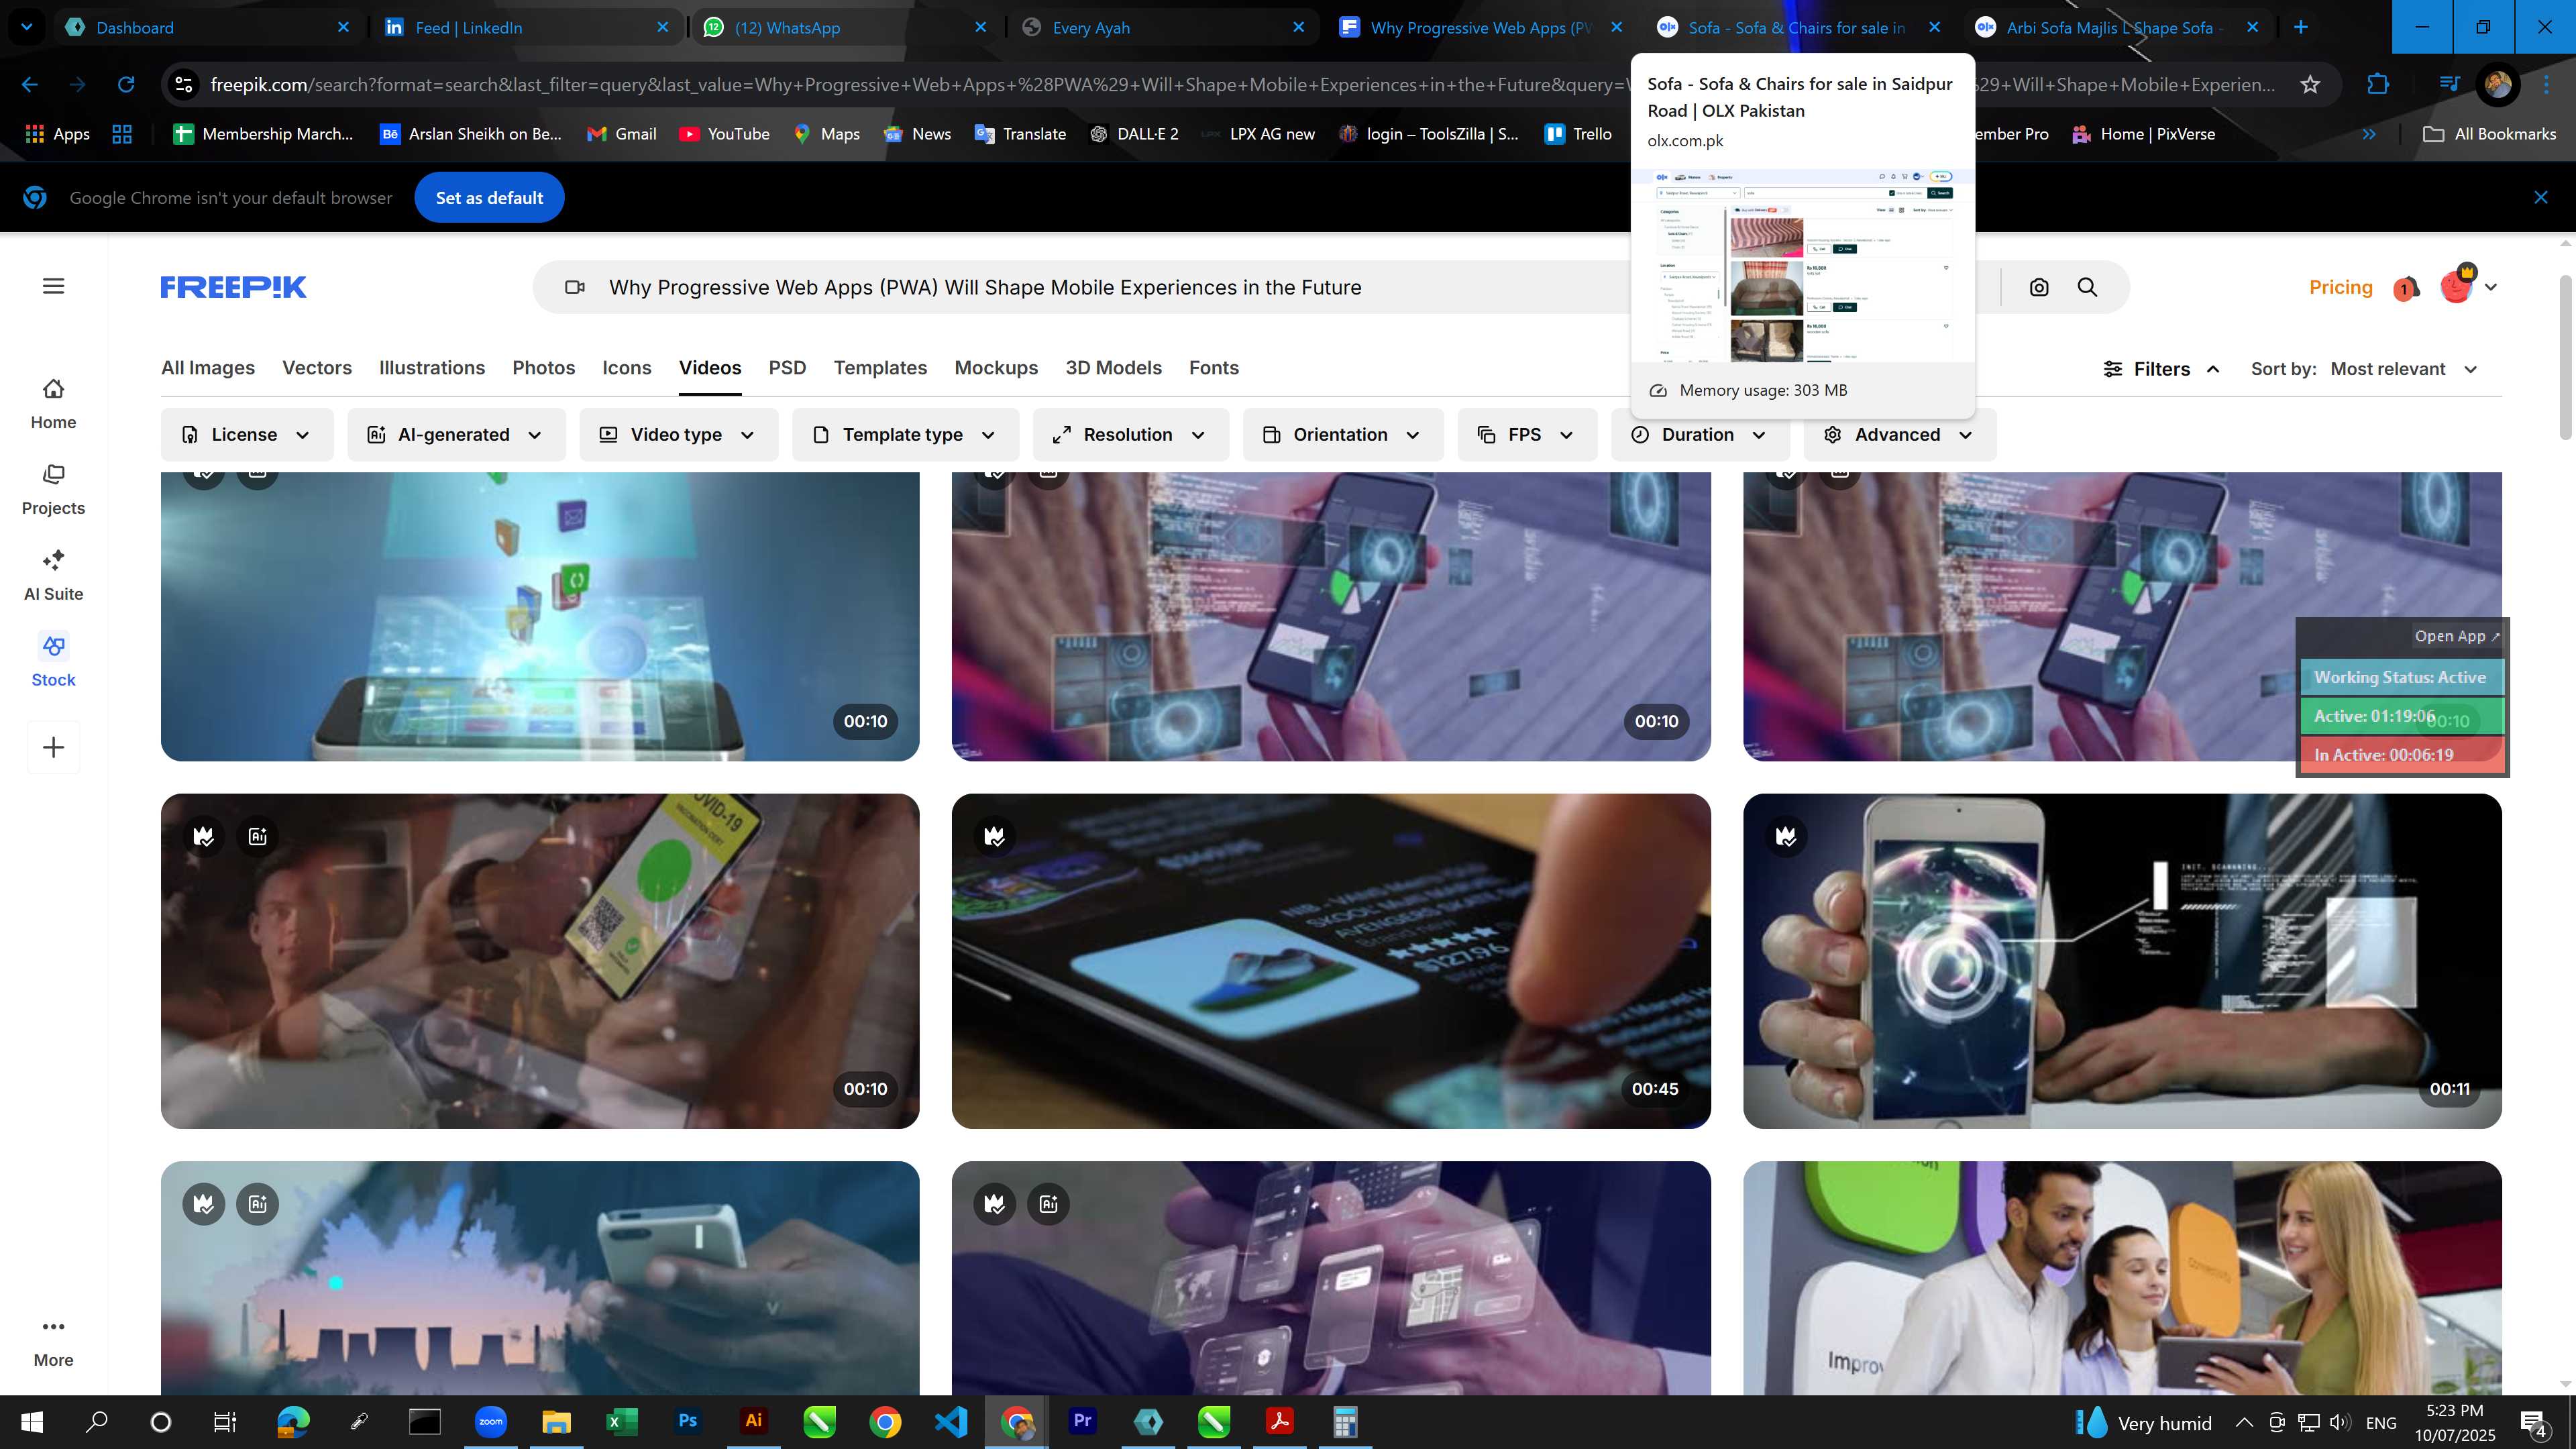Open the user account avatar menu
This screenshot has height=1449, width=2576.
click(x=2468, y=287)
